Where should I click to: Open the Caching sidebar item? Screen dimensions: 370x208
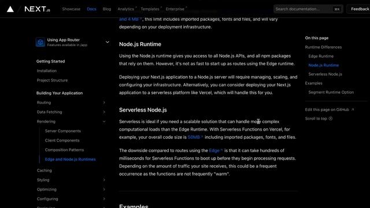coord(44,170)
